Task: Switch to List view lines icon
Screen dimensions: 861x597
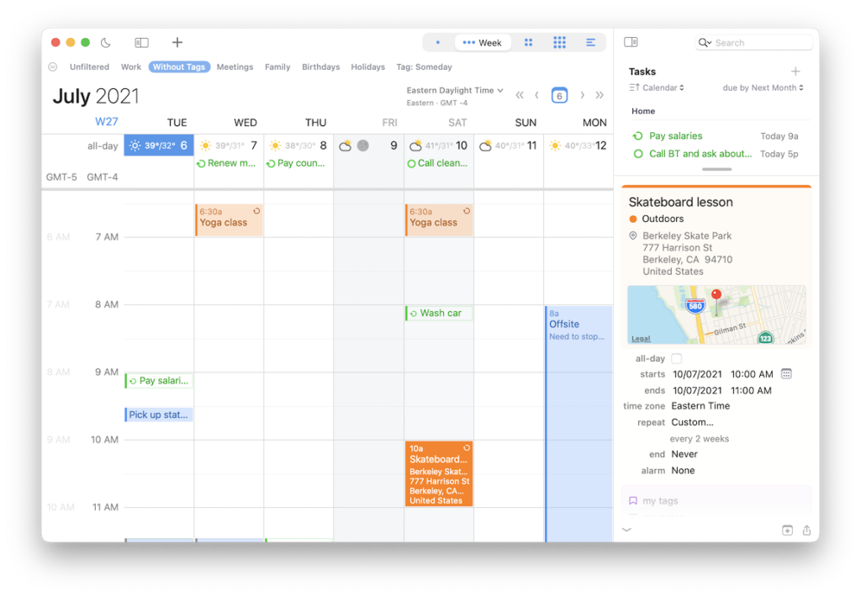Action: point(591,42)
